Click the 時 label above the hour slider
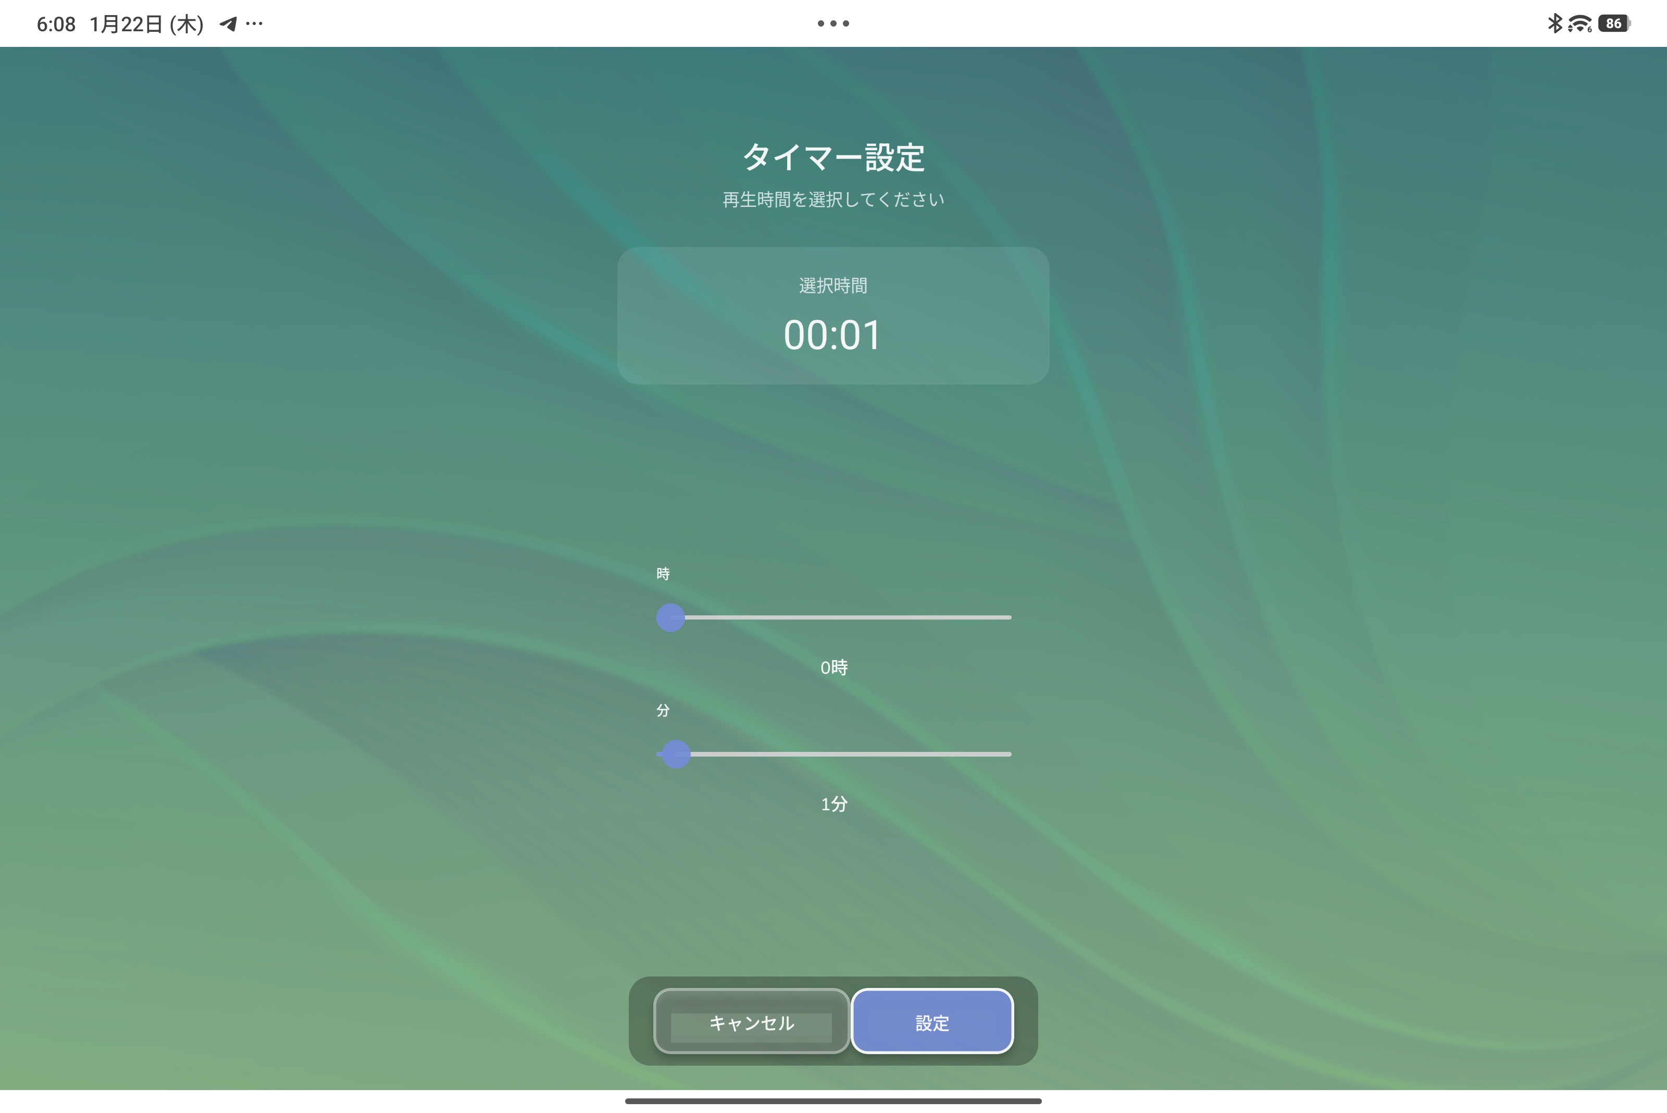This screenshot has height=1113, width=1667. (663, 574)
